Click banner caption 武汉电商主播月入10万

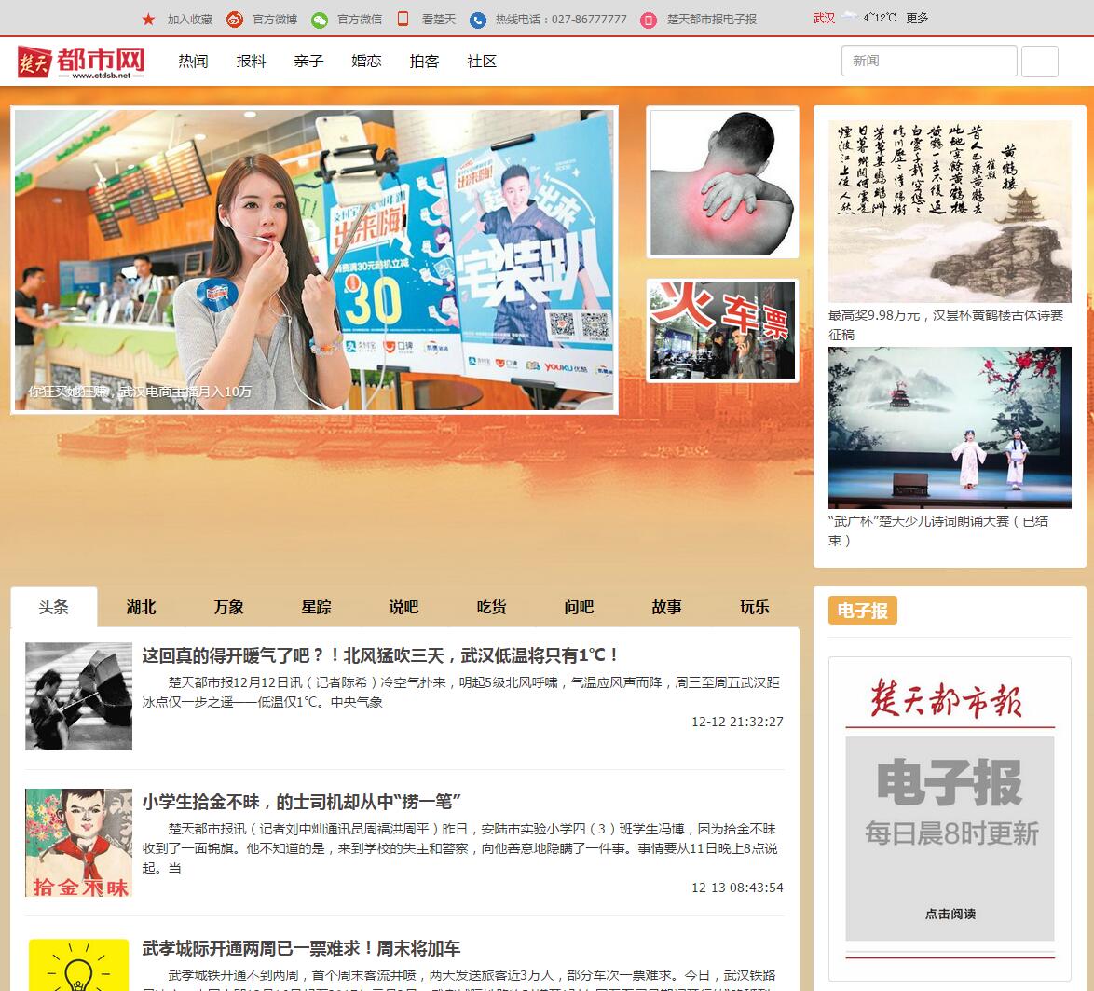[185, 392]
